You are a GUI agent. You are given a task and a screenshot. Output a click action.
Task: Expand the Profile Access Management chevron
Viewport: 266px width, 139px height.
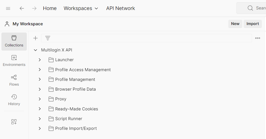(40, 69)
